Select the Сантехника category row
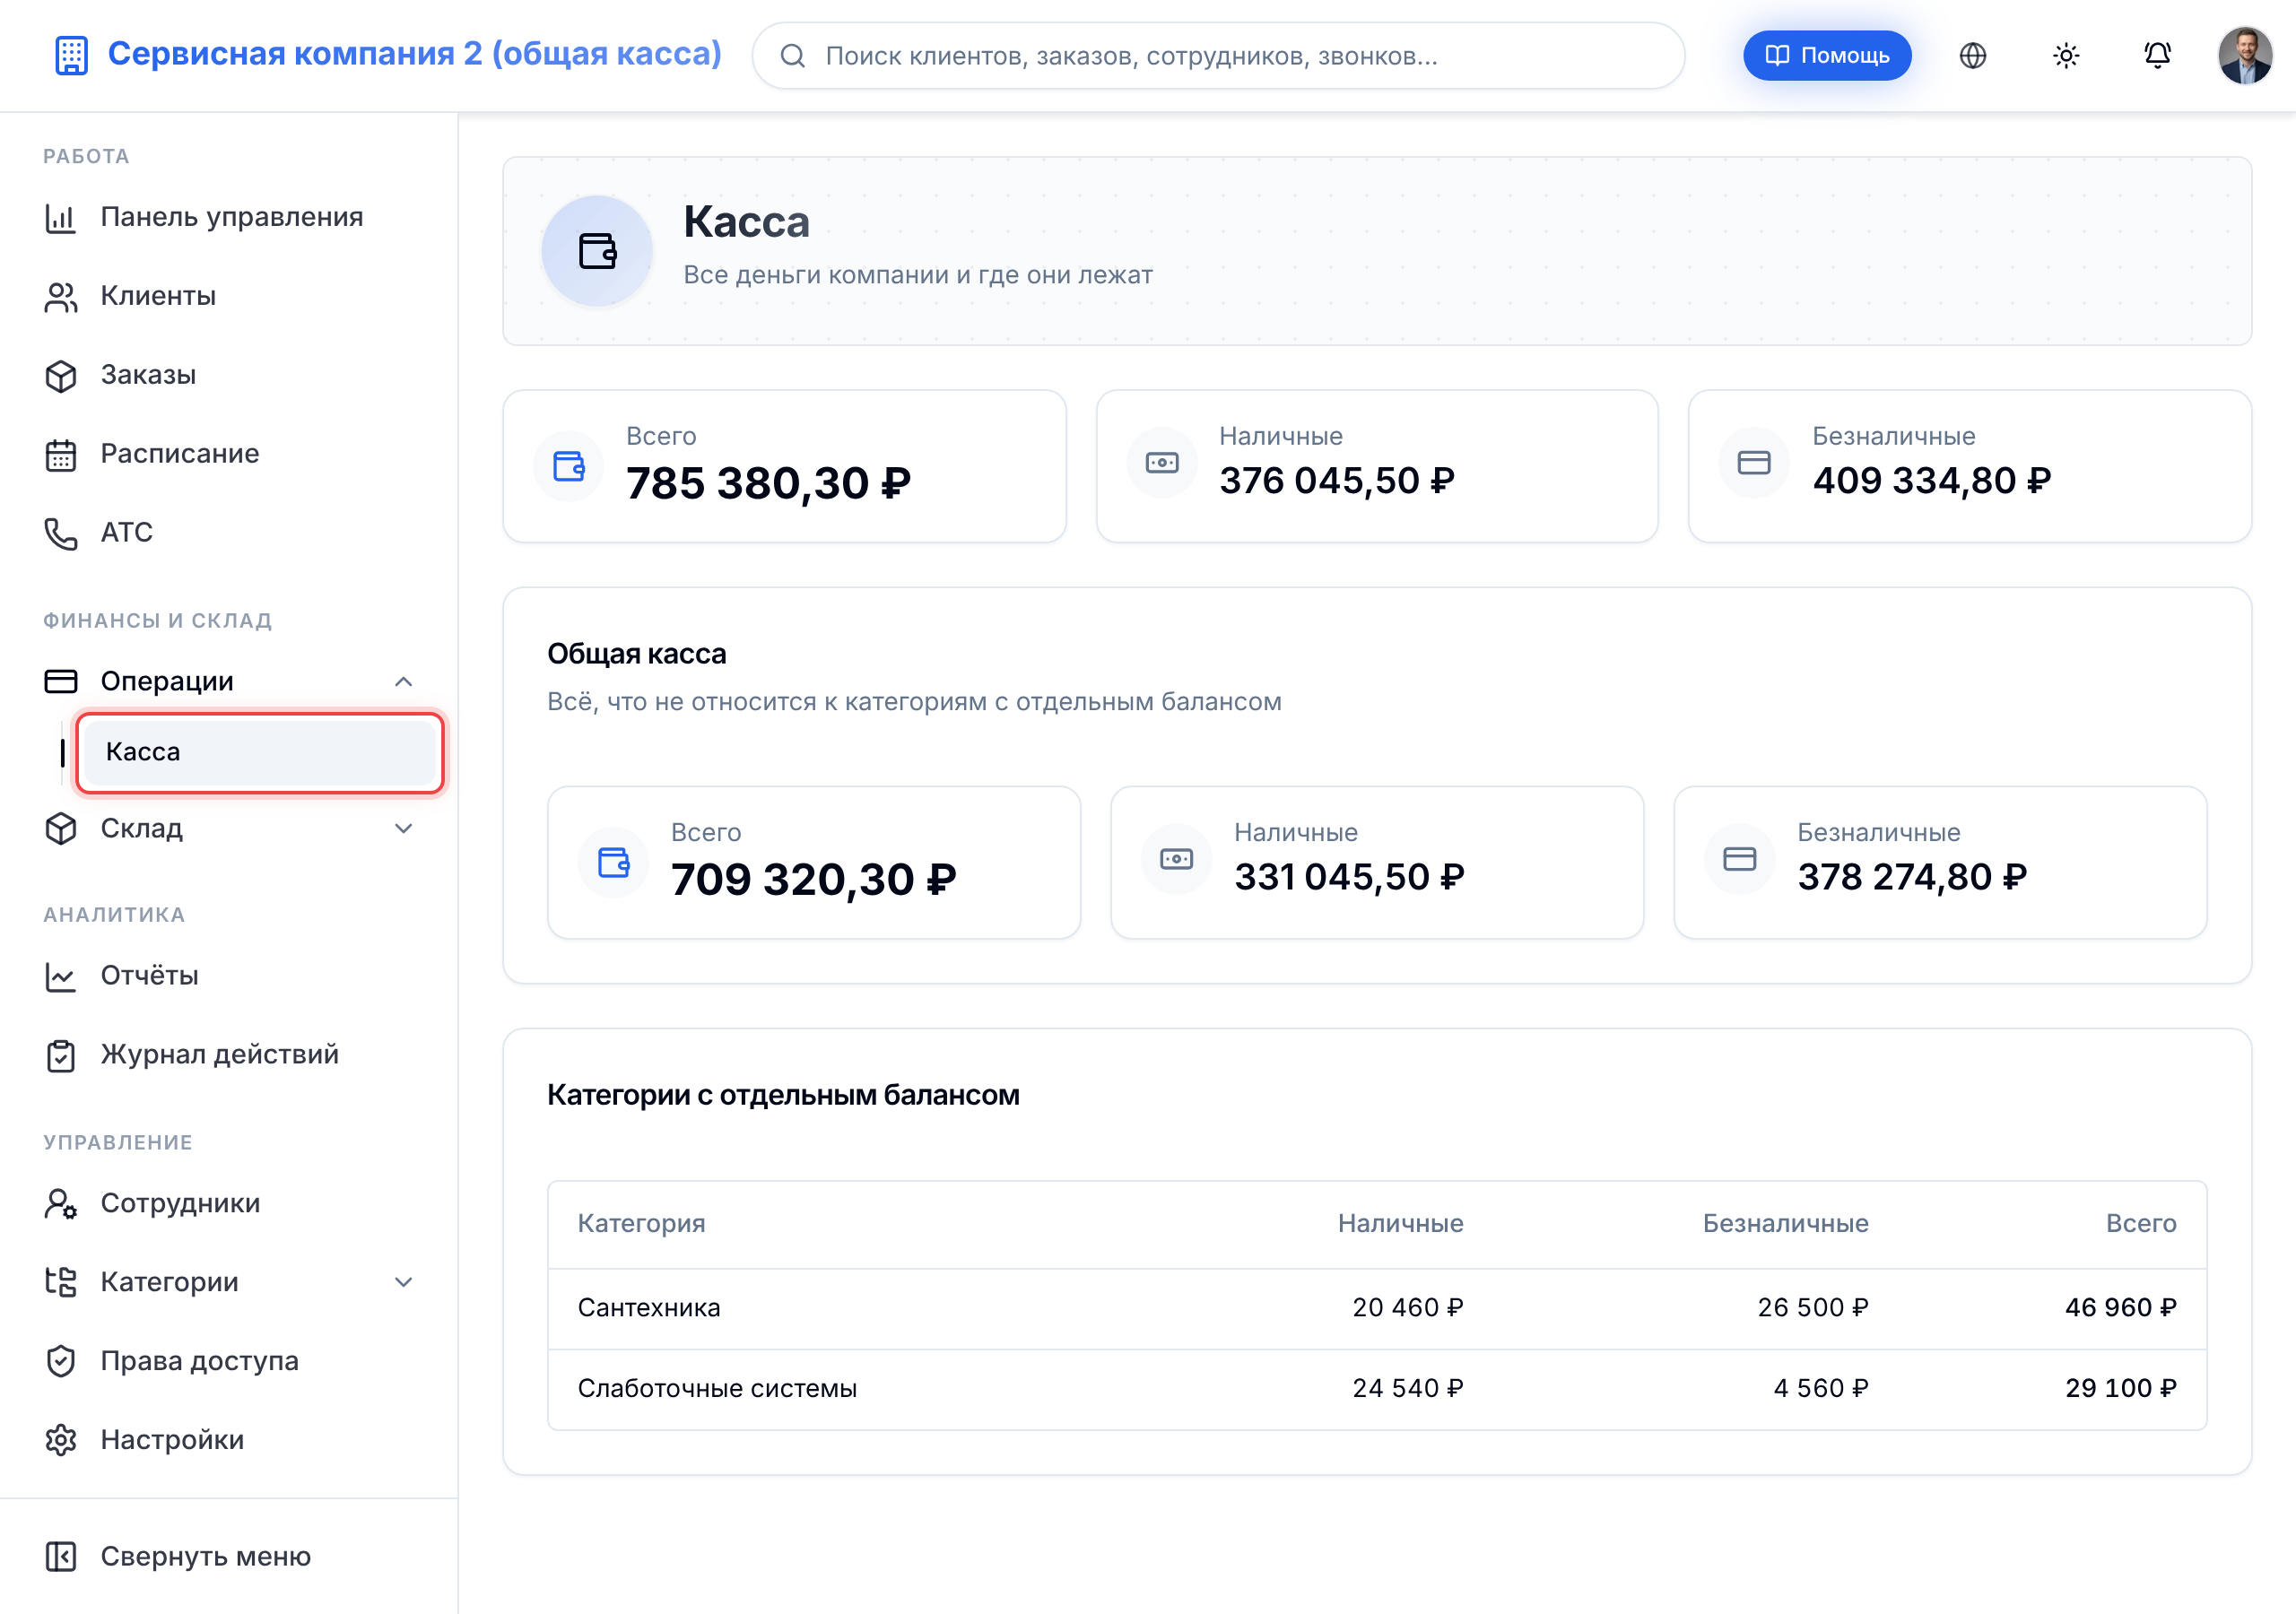Image resolution: width=2296 pixels, height=1614 pixels. point(1377,1308)
